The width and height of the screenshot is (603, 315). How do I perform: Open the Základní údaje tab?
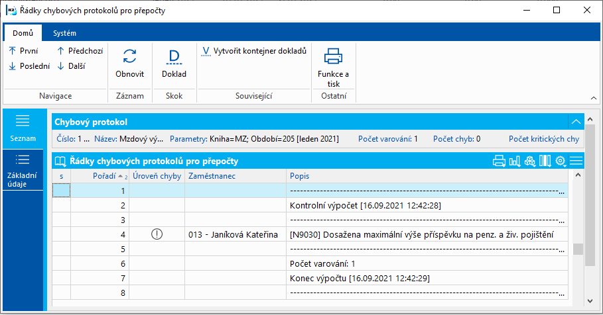(x=23, y=170)
